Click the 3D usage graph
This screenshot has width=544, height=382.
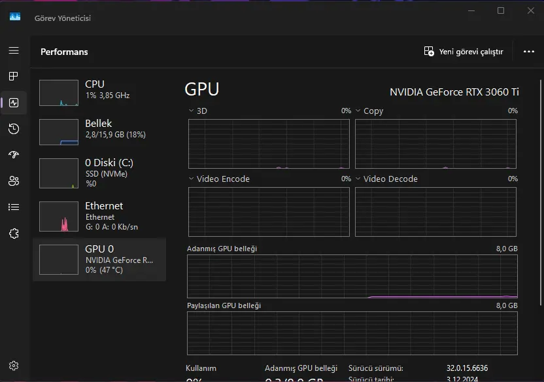coord(269,144)
